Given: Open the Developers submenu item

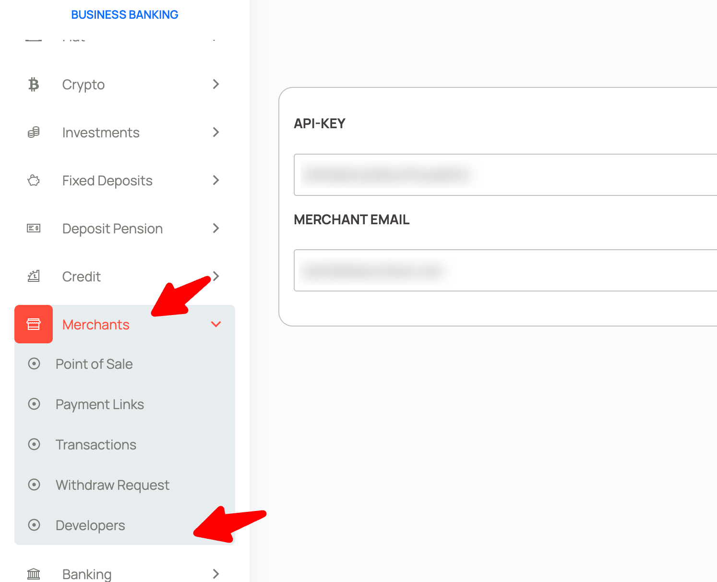Looking at the screenshot, I should [90, 525].
